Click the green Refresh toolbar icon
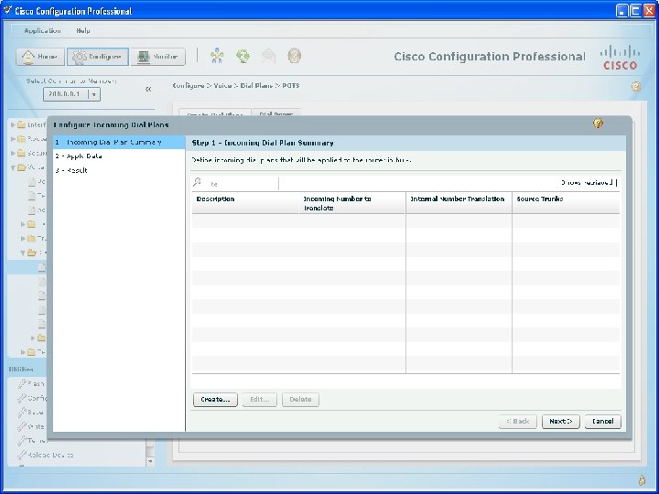This screenshot has width=659, height=494. pos(243,56)
